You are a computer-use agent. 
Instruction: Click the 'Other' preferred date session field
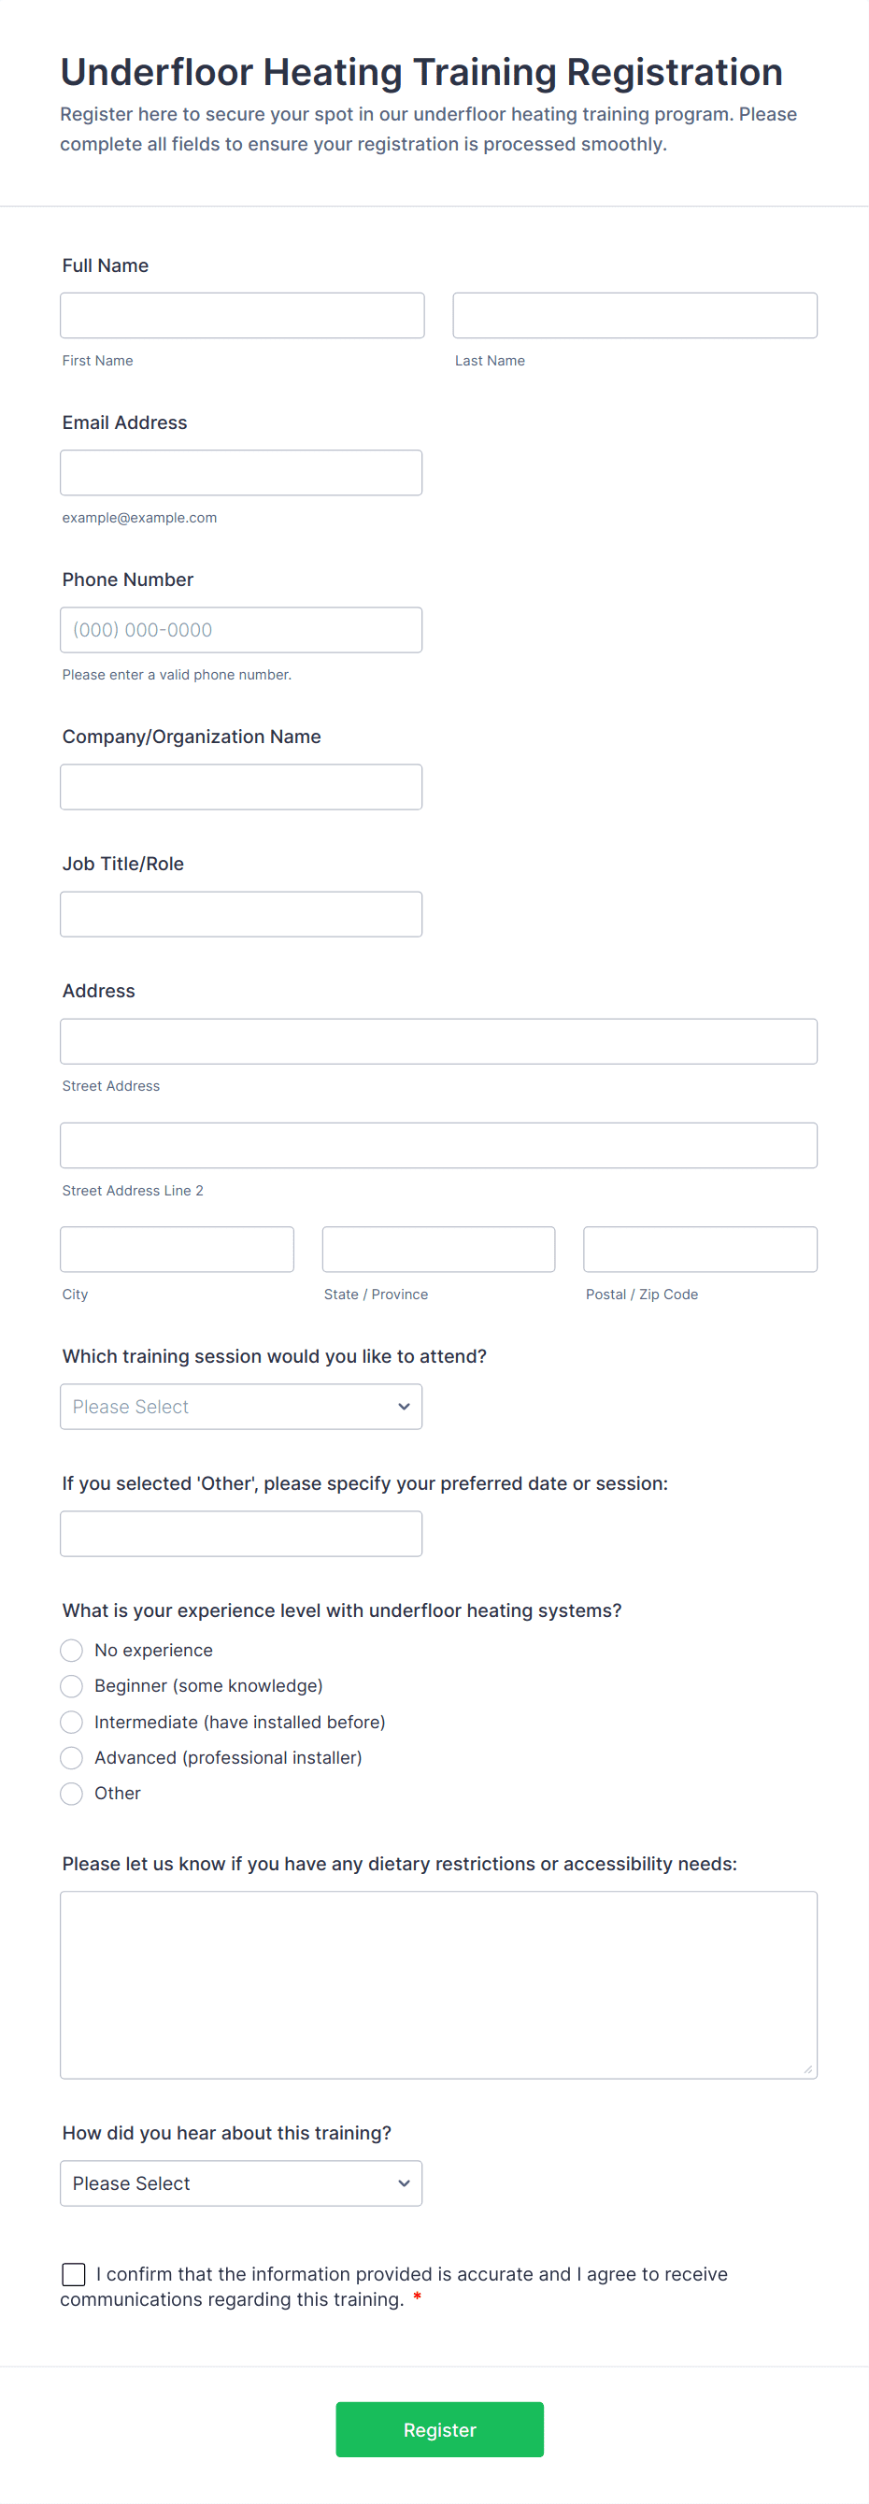pyautogui.click(x=241, y=1533)
